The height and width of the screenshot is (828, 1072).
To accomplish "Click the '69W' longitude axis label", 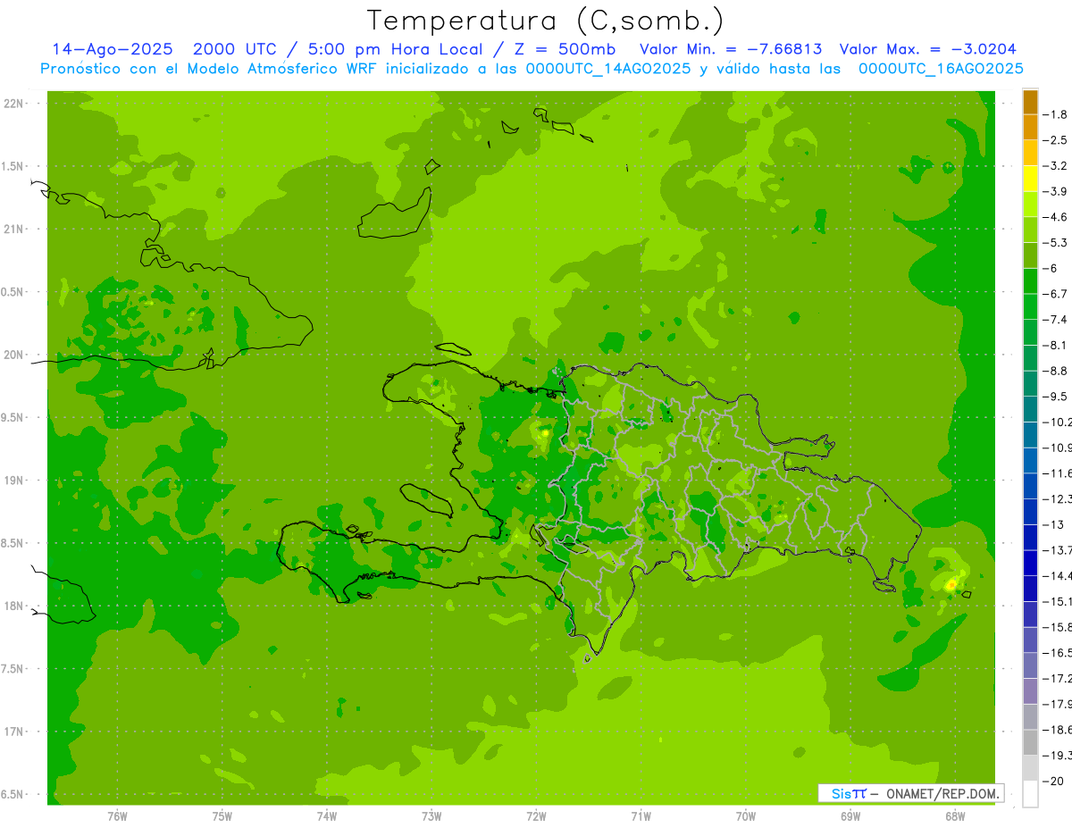I will coord(850,815).
